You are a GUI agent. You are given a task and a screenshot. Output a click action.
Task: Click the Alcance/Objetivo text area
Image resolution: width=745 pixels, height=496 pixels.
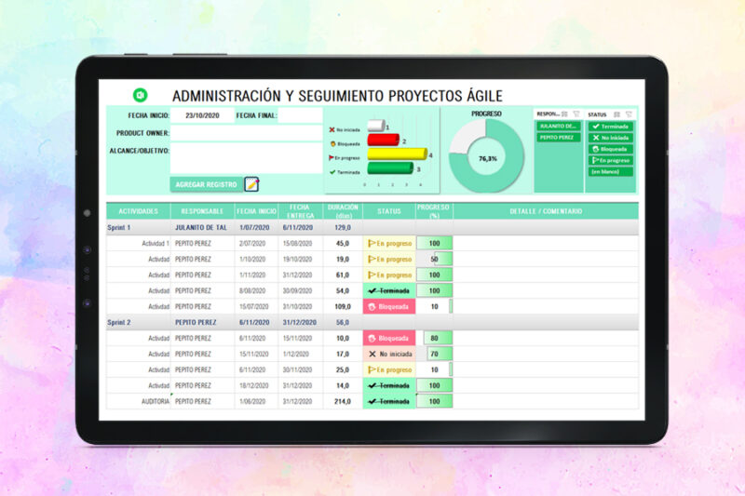(x=247, y=158)
